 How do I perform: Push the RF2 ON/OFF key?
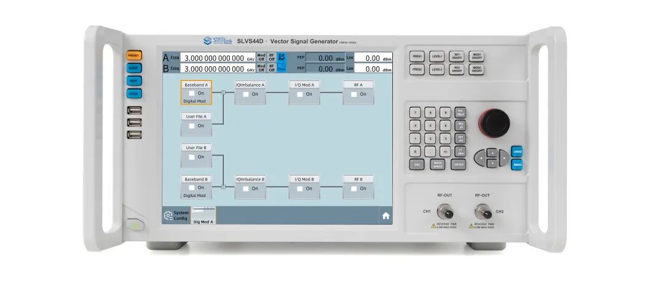coord(456,69)
